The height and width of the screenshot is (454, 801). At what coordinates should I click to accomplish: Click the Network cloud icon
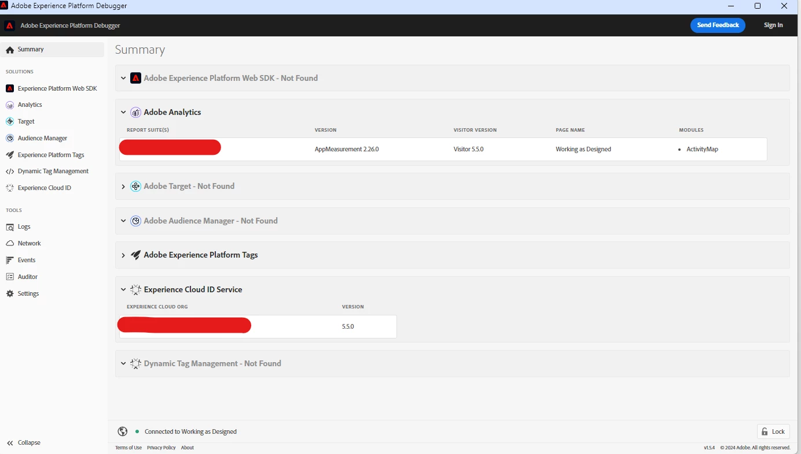[x=10, y=243]
